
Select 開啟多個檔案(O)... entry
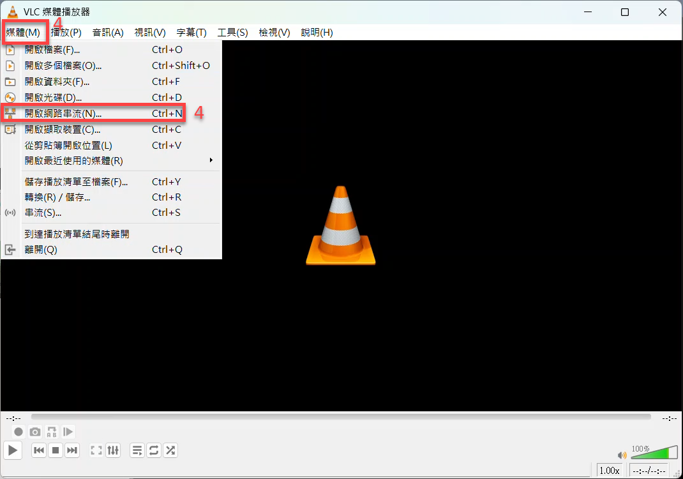(112, 65)
